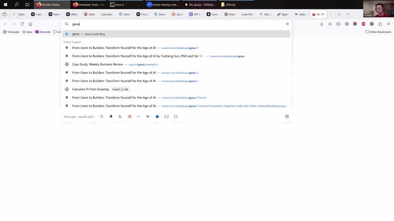Search with DuckDuckGo one-off engine icon
394x221 pixels.
click(x=129, y=117)
